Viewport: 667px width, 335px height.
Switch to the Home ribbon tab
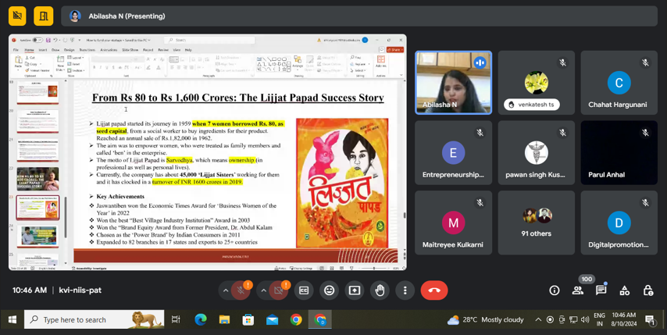pyautogui.click(x=29, y=50)
